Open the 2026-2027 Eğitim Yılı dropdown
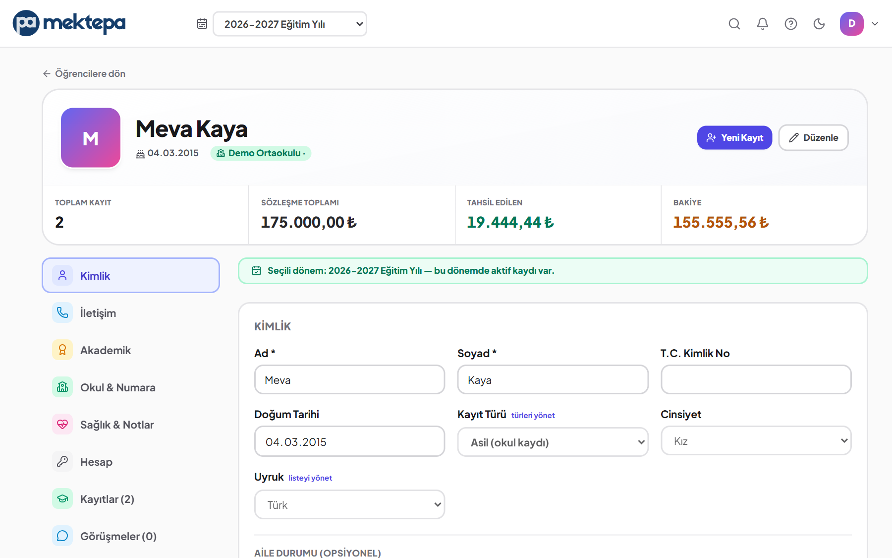This screenshot has height=558, width=892. pos(290,24)
